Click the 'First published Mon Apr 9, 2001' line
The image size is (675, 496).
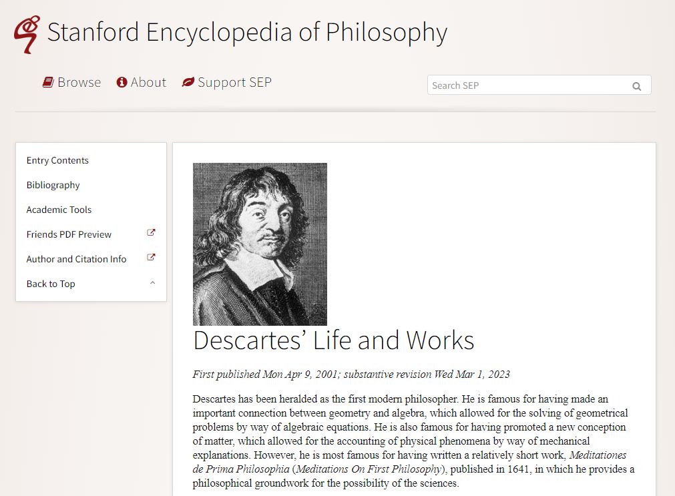pyautogui.click(x=351, y=374)
